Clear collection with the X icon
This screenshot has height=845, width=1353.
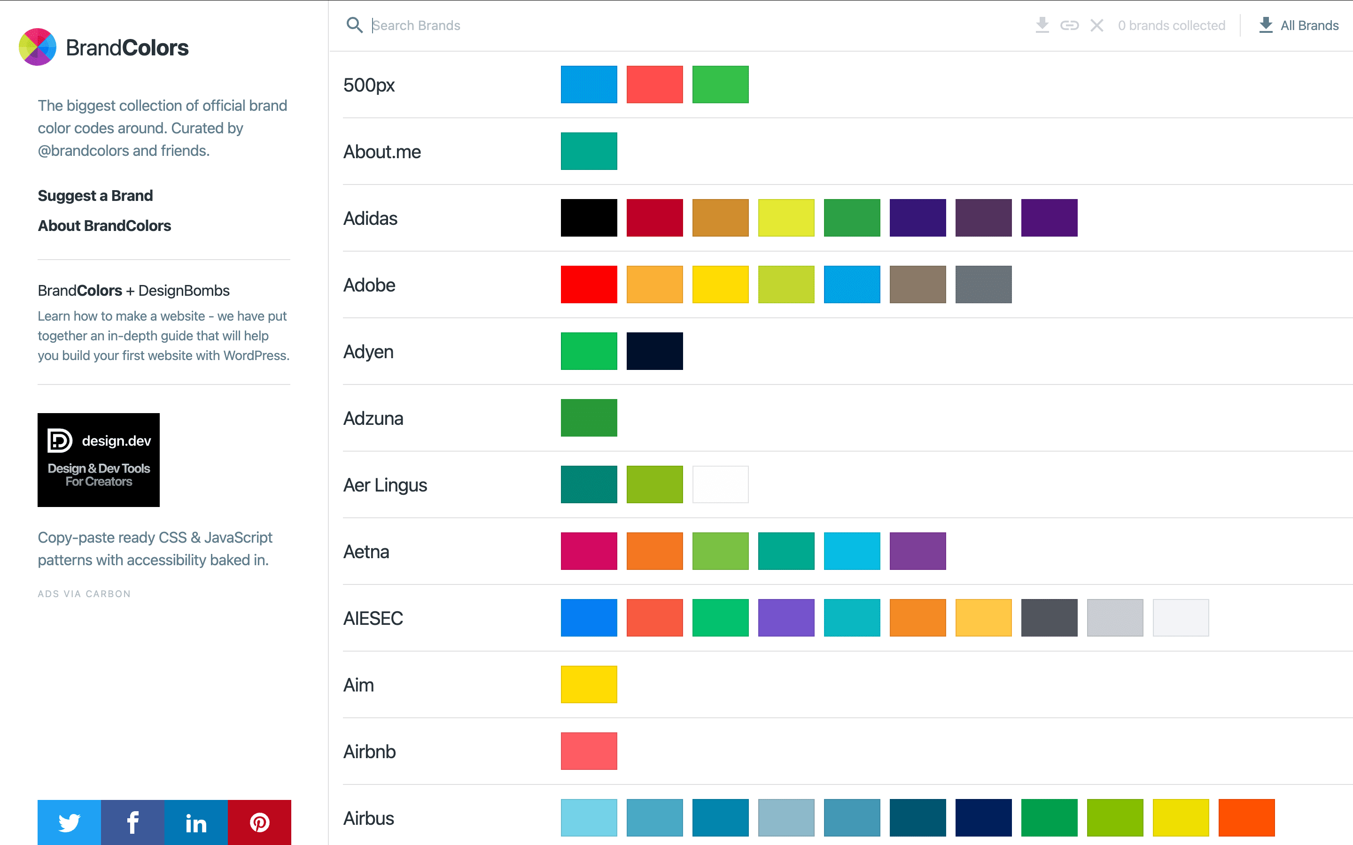1097,25
